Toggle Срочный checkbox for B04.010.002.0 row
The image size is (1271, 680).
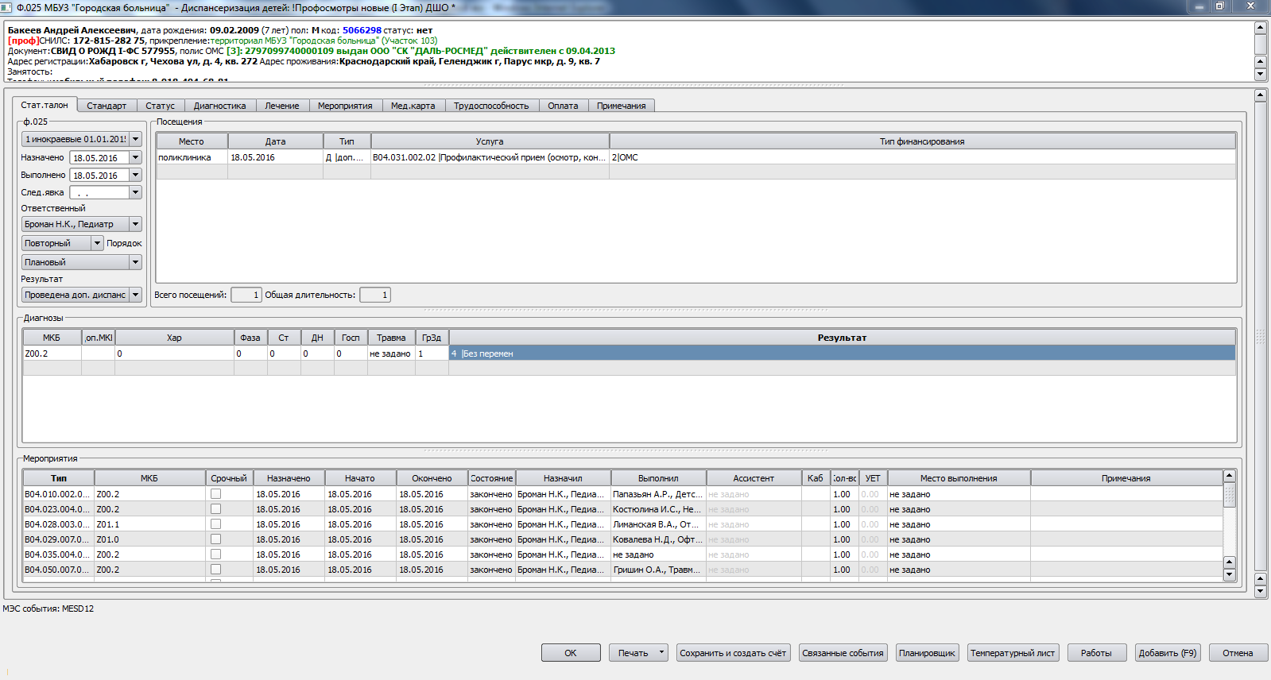point(215,494)
